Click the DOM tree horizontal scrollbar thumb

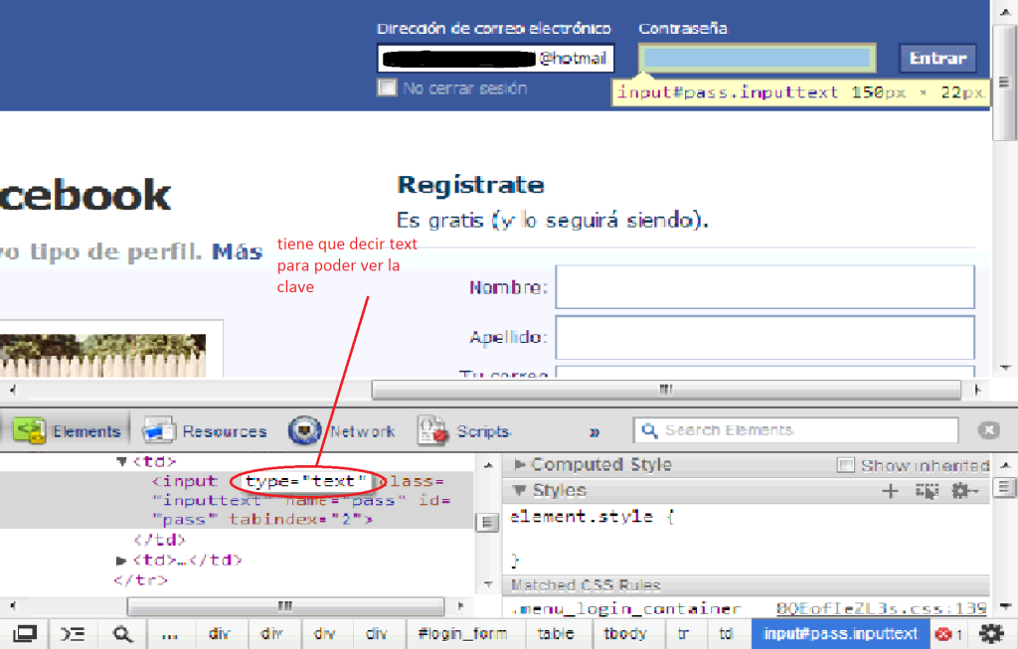pos(285,606)
